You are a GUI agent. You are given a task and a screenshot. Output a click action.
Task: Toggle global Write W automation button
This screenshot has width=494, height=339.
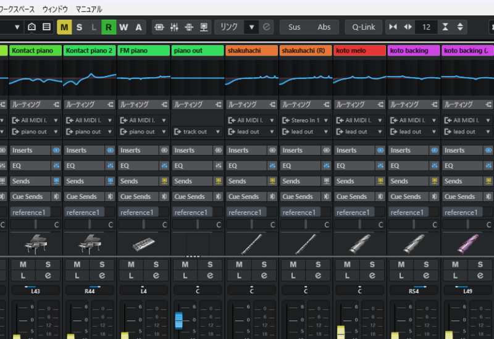click(x=124, y=27)
